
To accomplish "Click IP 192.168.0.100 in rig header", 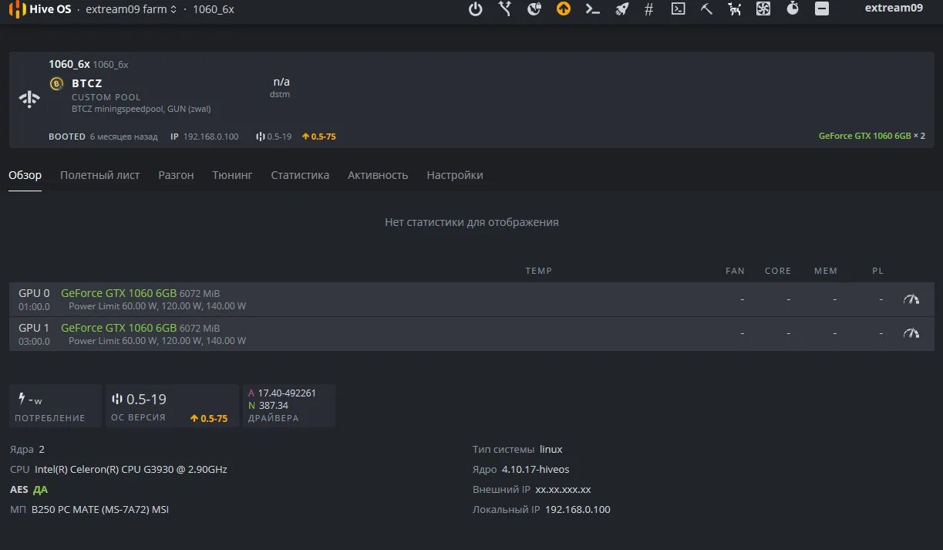I will pos(204,137).
